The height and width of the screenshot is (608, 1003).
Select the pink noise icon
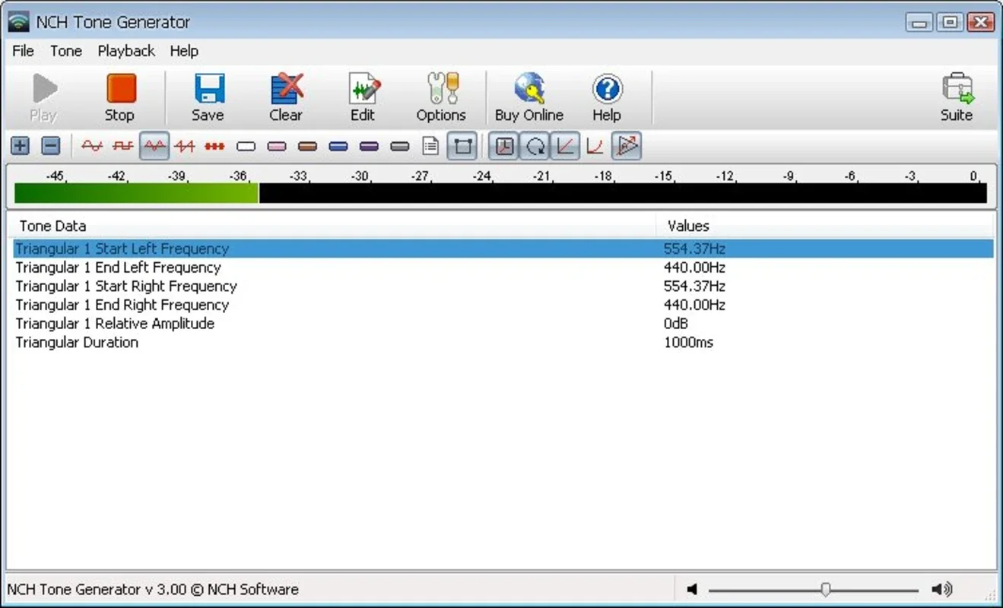(277, 146)
